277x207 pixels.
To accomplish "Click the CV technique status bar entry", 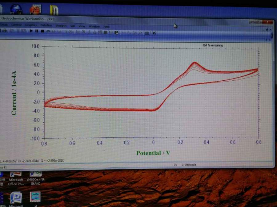I will 175,165.
